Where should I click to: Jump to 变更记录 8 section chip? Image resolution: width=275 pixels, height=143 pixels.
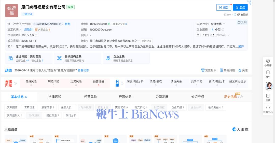121,107
